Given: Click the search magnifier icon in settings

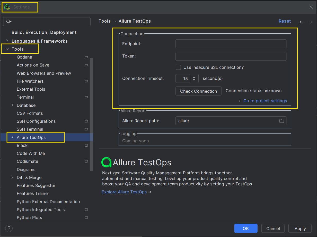Looking at the screenshot, I should (x=9, y=22).
